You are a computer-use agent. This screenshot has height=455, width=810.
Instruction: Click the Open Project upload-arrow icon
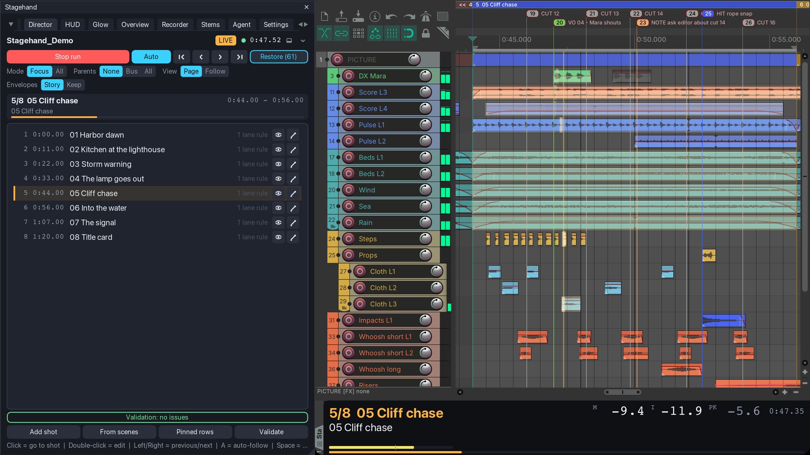click(x=341, y=16)
